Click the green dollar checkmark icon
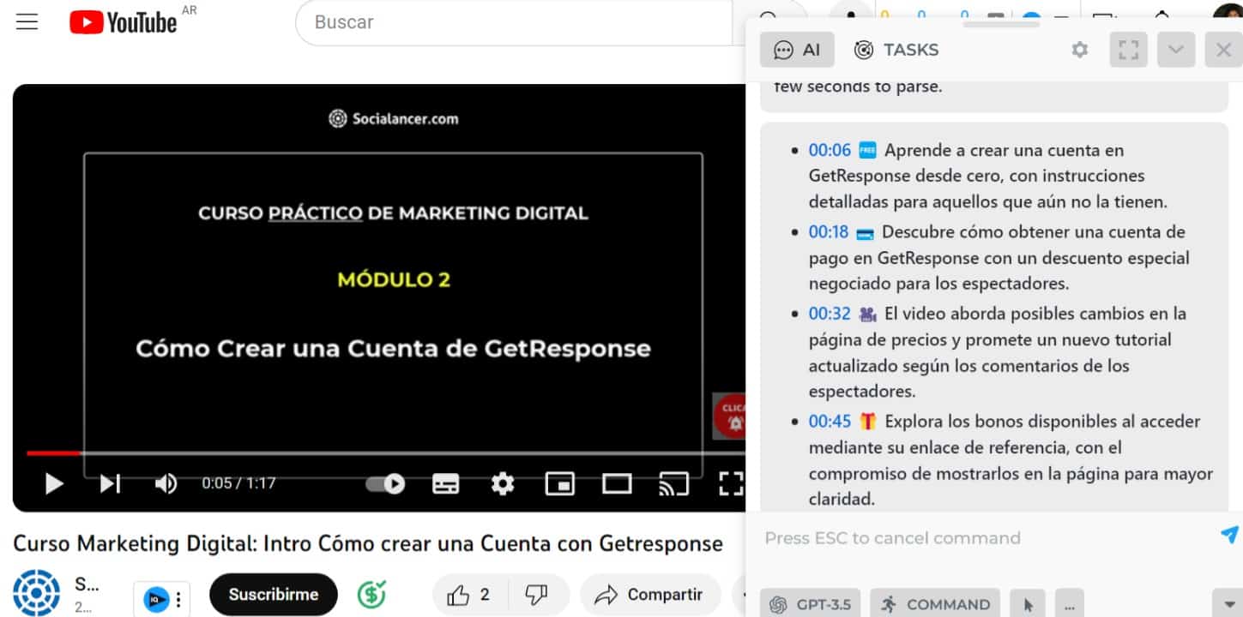Screen dimensions: 1243x617 [x=371, y=594]
